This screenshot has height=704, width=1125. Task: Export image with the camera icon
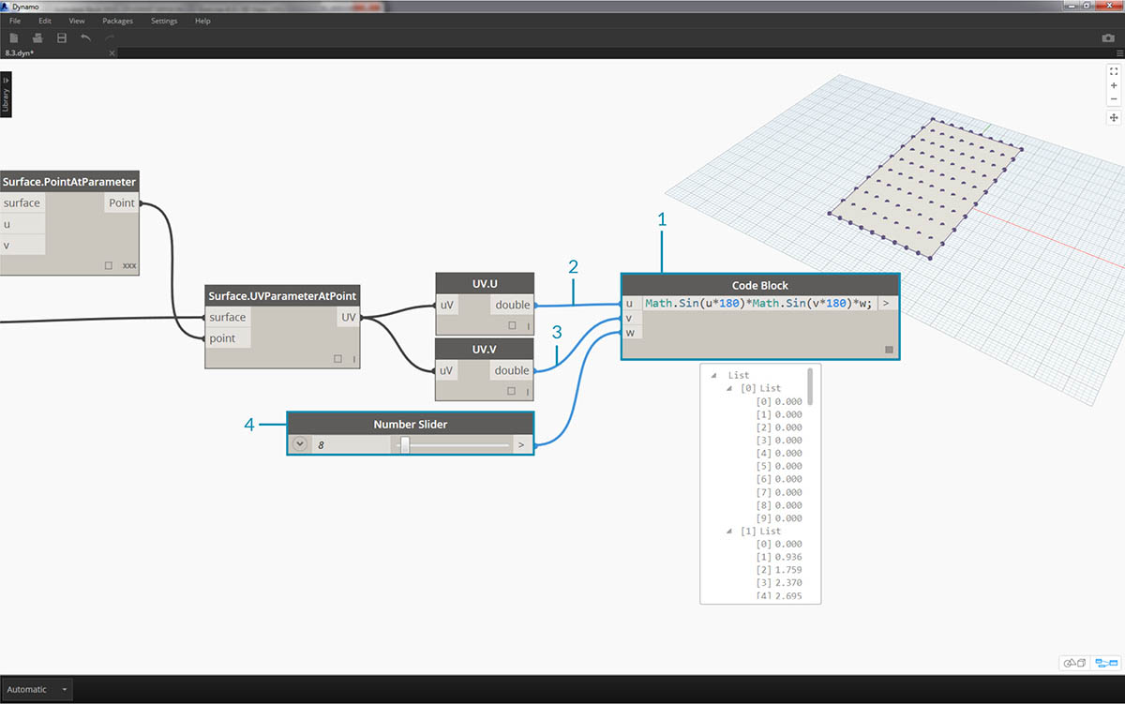[1108, 38]
